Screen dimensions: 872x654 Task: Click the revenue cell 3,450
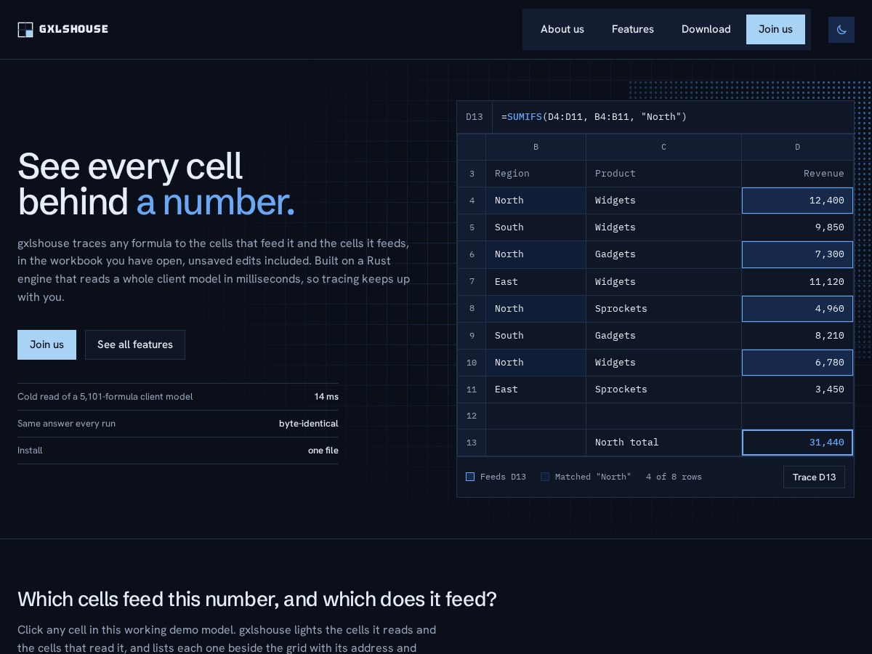click(x=797, y=389)
